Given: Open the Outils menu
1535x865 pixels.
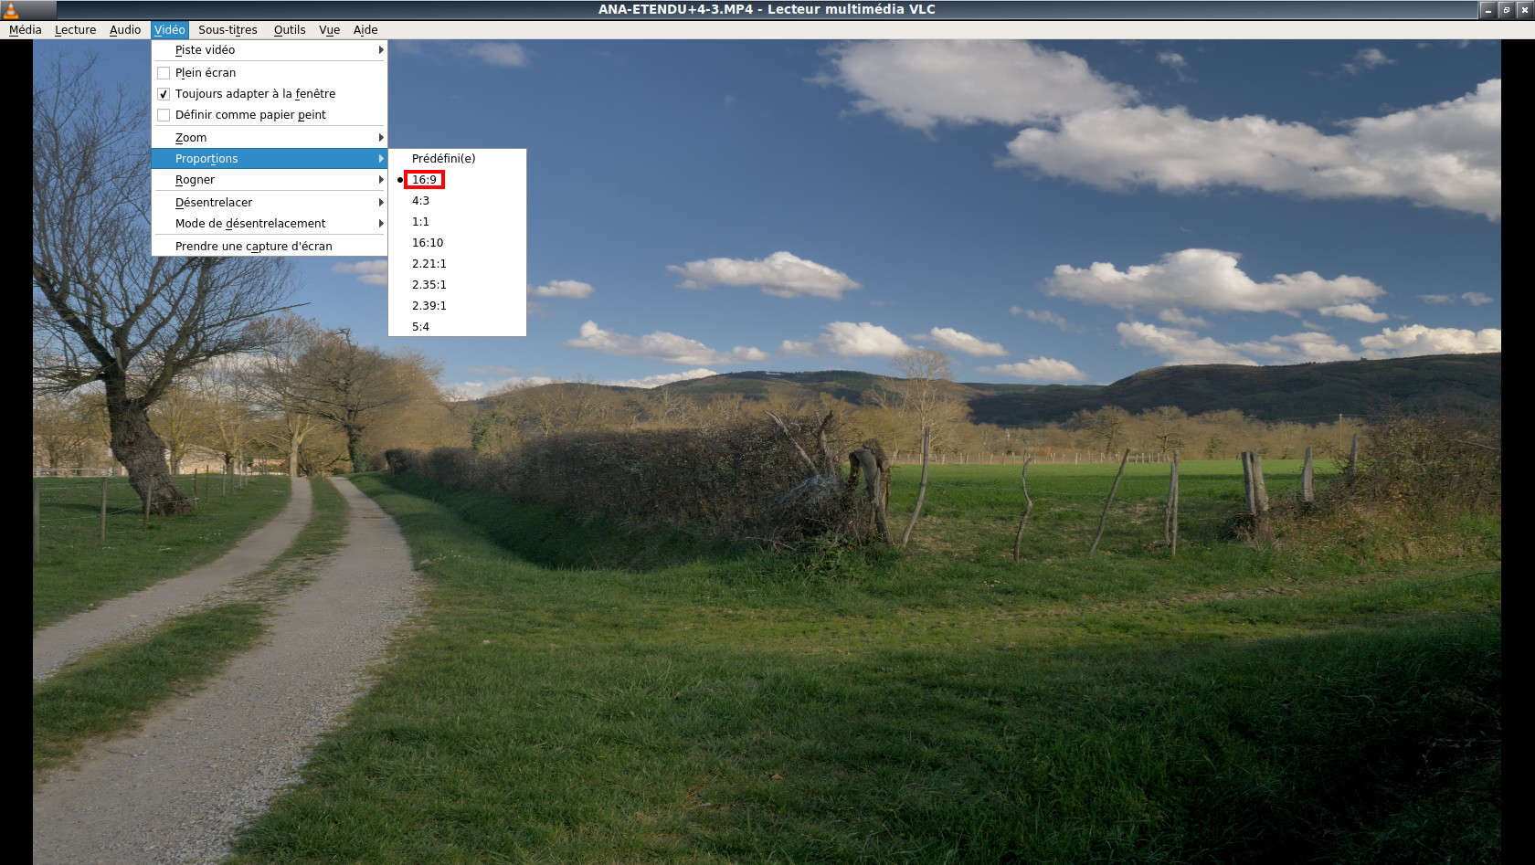Looking at the screenshot, I should click(x=290, y=30).
